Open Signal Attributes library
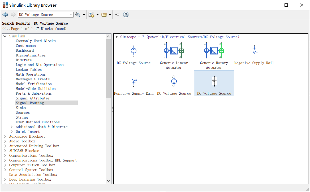 click(33, 98)
